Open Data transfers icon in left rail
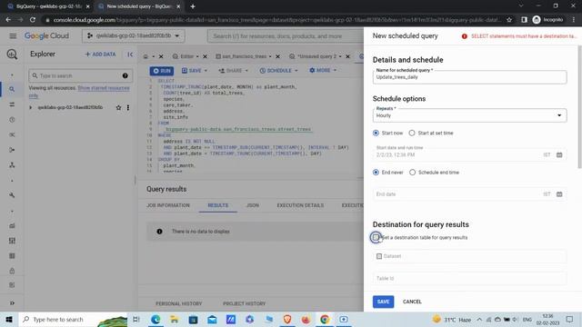 point(12,104)
